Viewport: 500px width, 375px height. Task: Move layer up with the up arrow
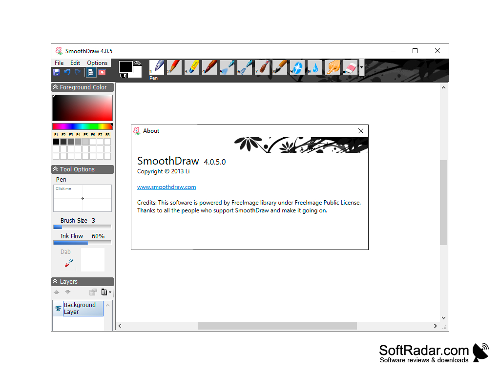57,292
